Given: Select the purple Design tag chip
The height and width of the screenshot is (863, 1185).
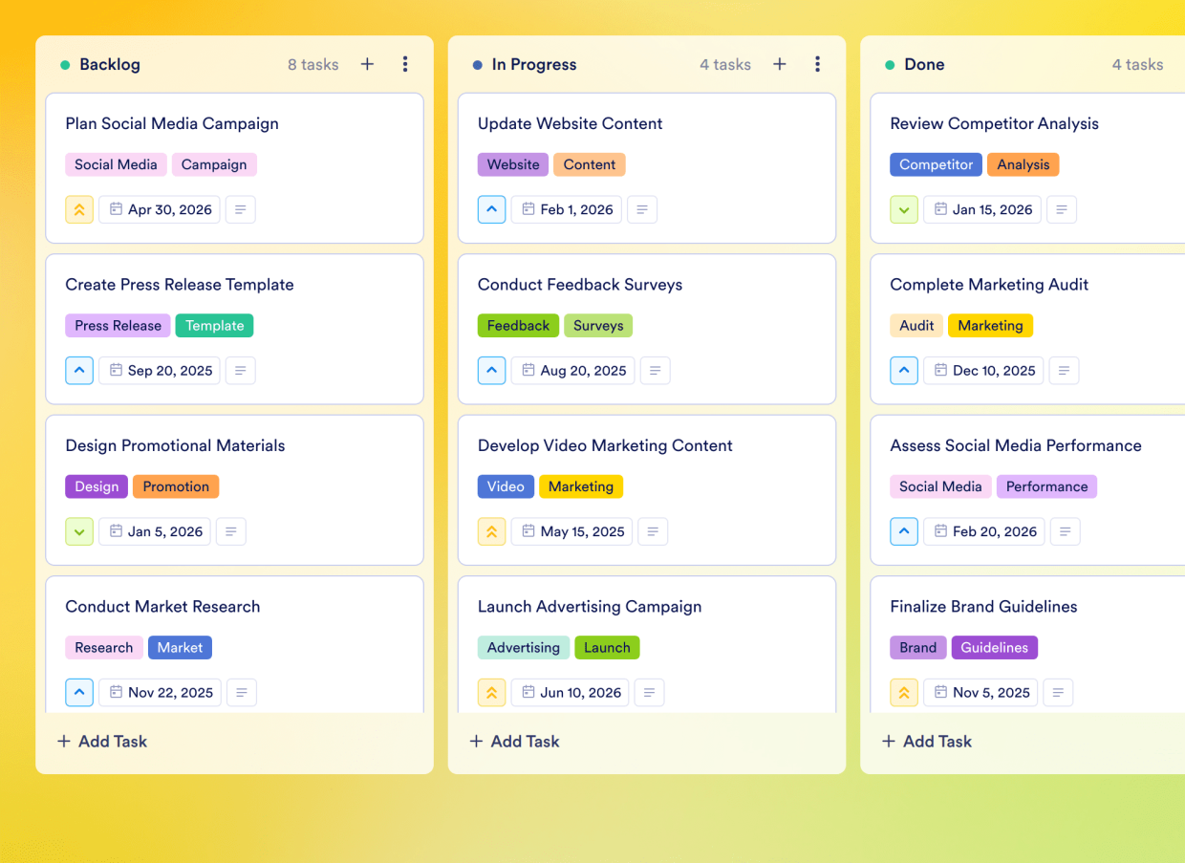Looking at the screenshot, I should [96, 486].
